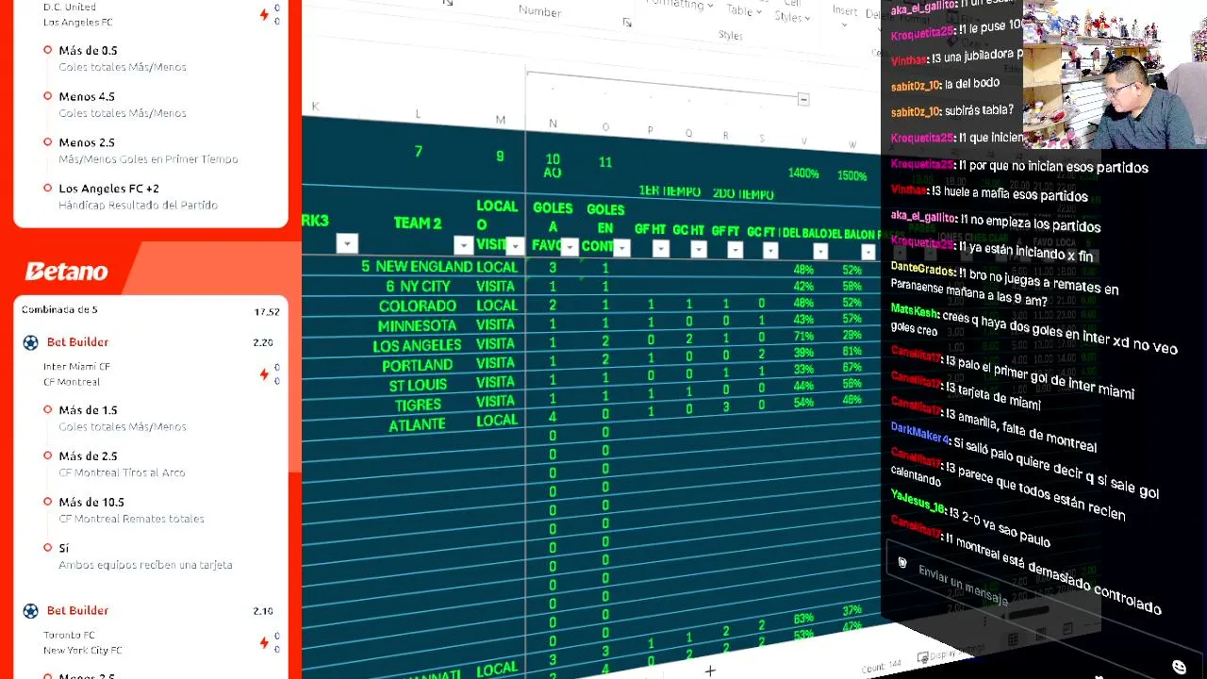The width and height of the screenshot is (1207, 679).
Task: Click the lightning icon next to Toronto FC
Action: point(264,643)
